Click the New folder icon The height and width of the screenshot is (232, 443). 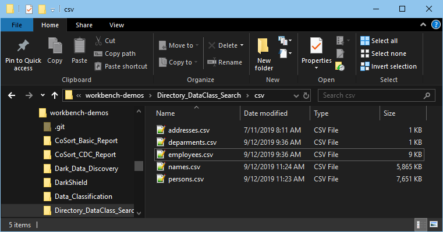tap(263, 46)
